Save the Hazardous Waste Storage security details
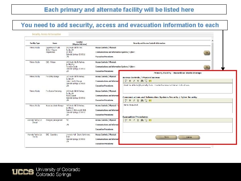241x181 pixels. [166, 137]
